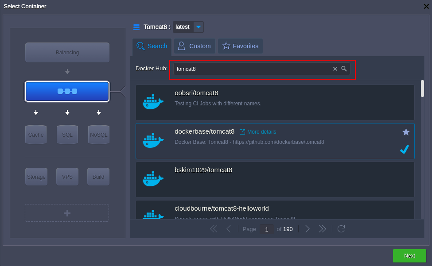
Task: Click the page number field
Action: (266, 229)
